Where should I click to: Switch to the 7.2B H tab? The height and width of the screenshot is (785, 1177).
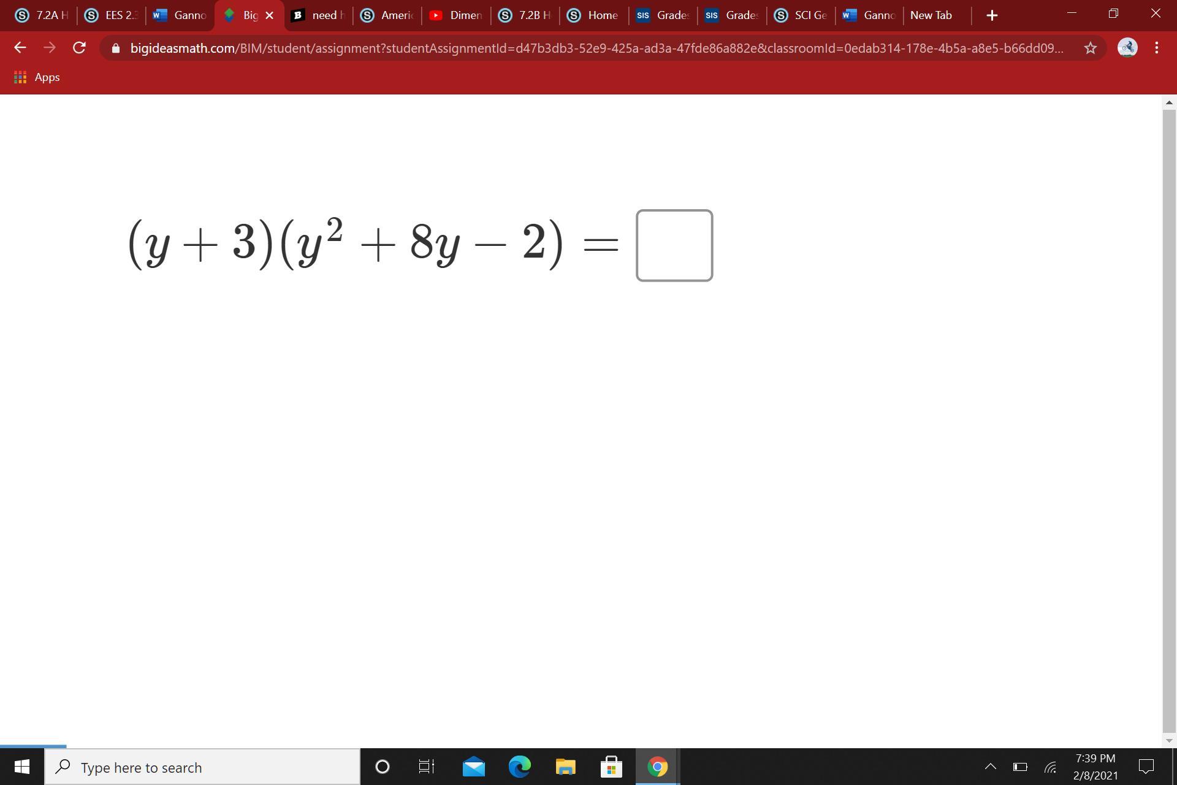[x=525, y=15]
